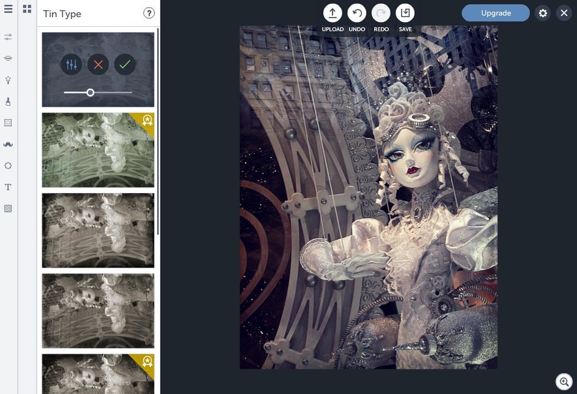
Task: Open the settings gear
Action: pos(543,13)
